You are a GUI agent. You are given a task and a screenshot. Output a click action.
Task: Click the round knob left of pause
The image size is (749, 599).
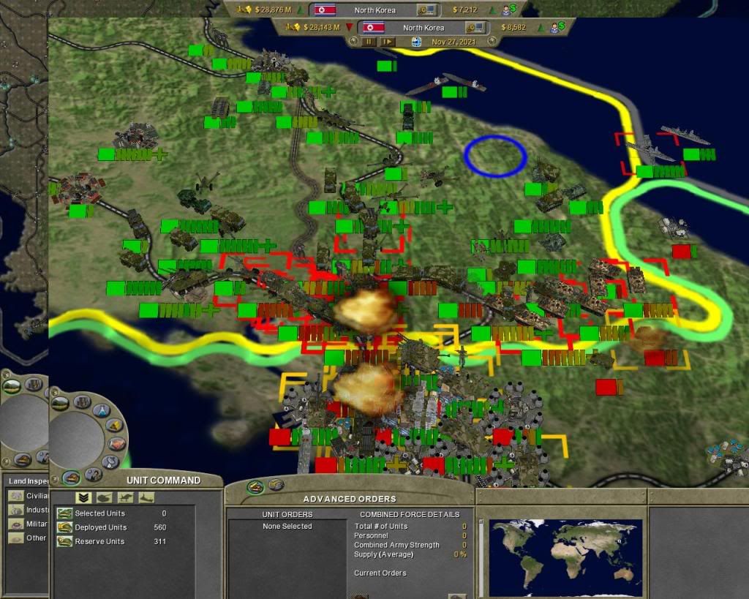[353, 41]
